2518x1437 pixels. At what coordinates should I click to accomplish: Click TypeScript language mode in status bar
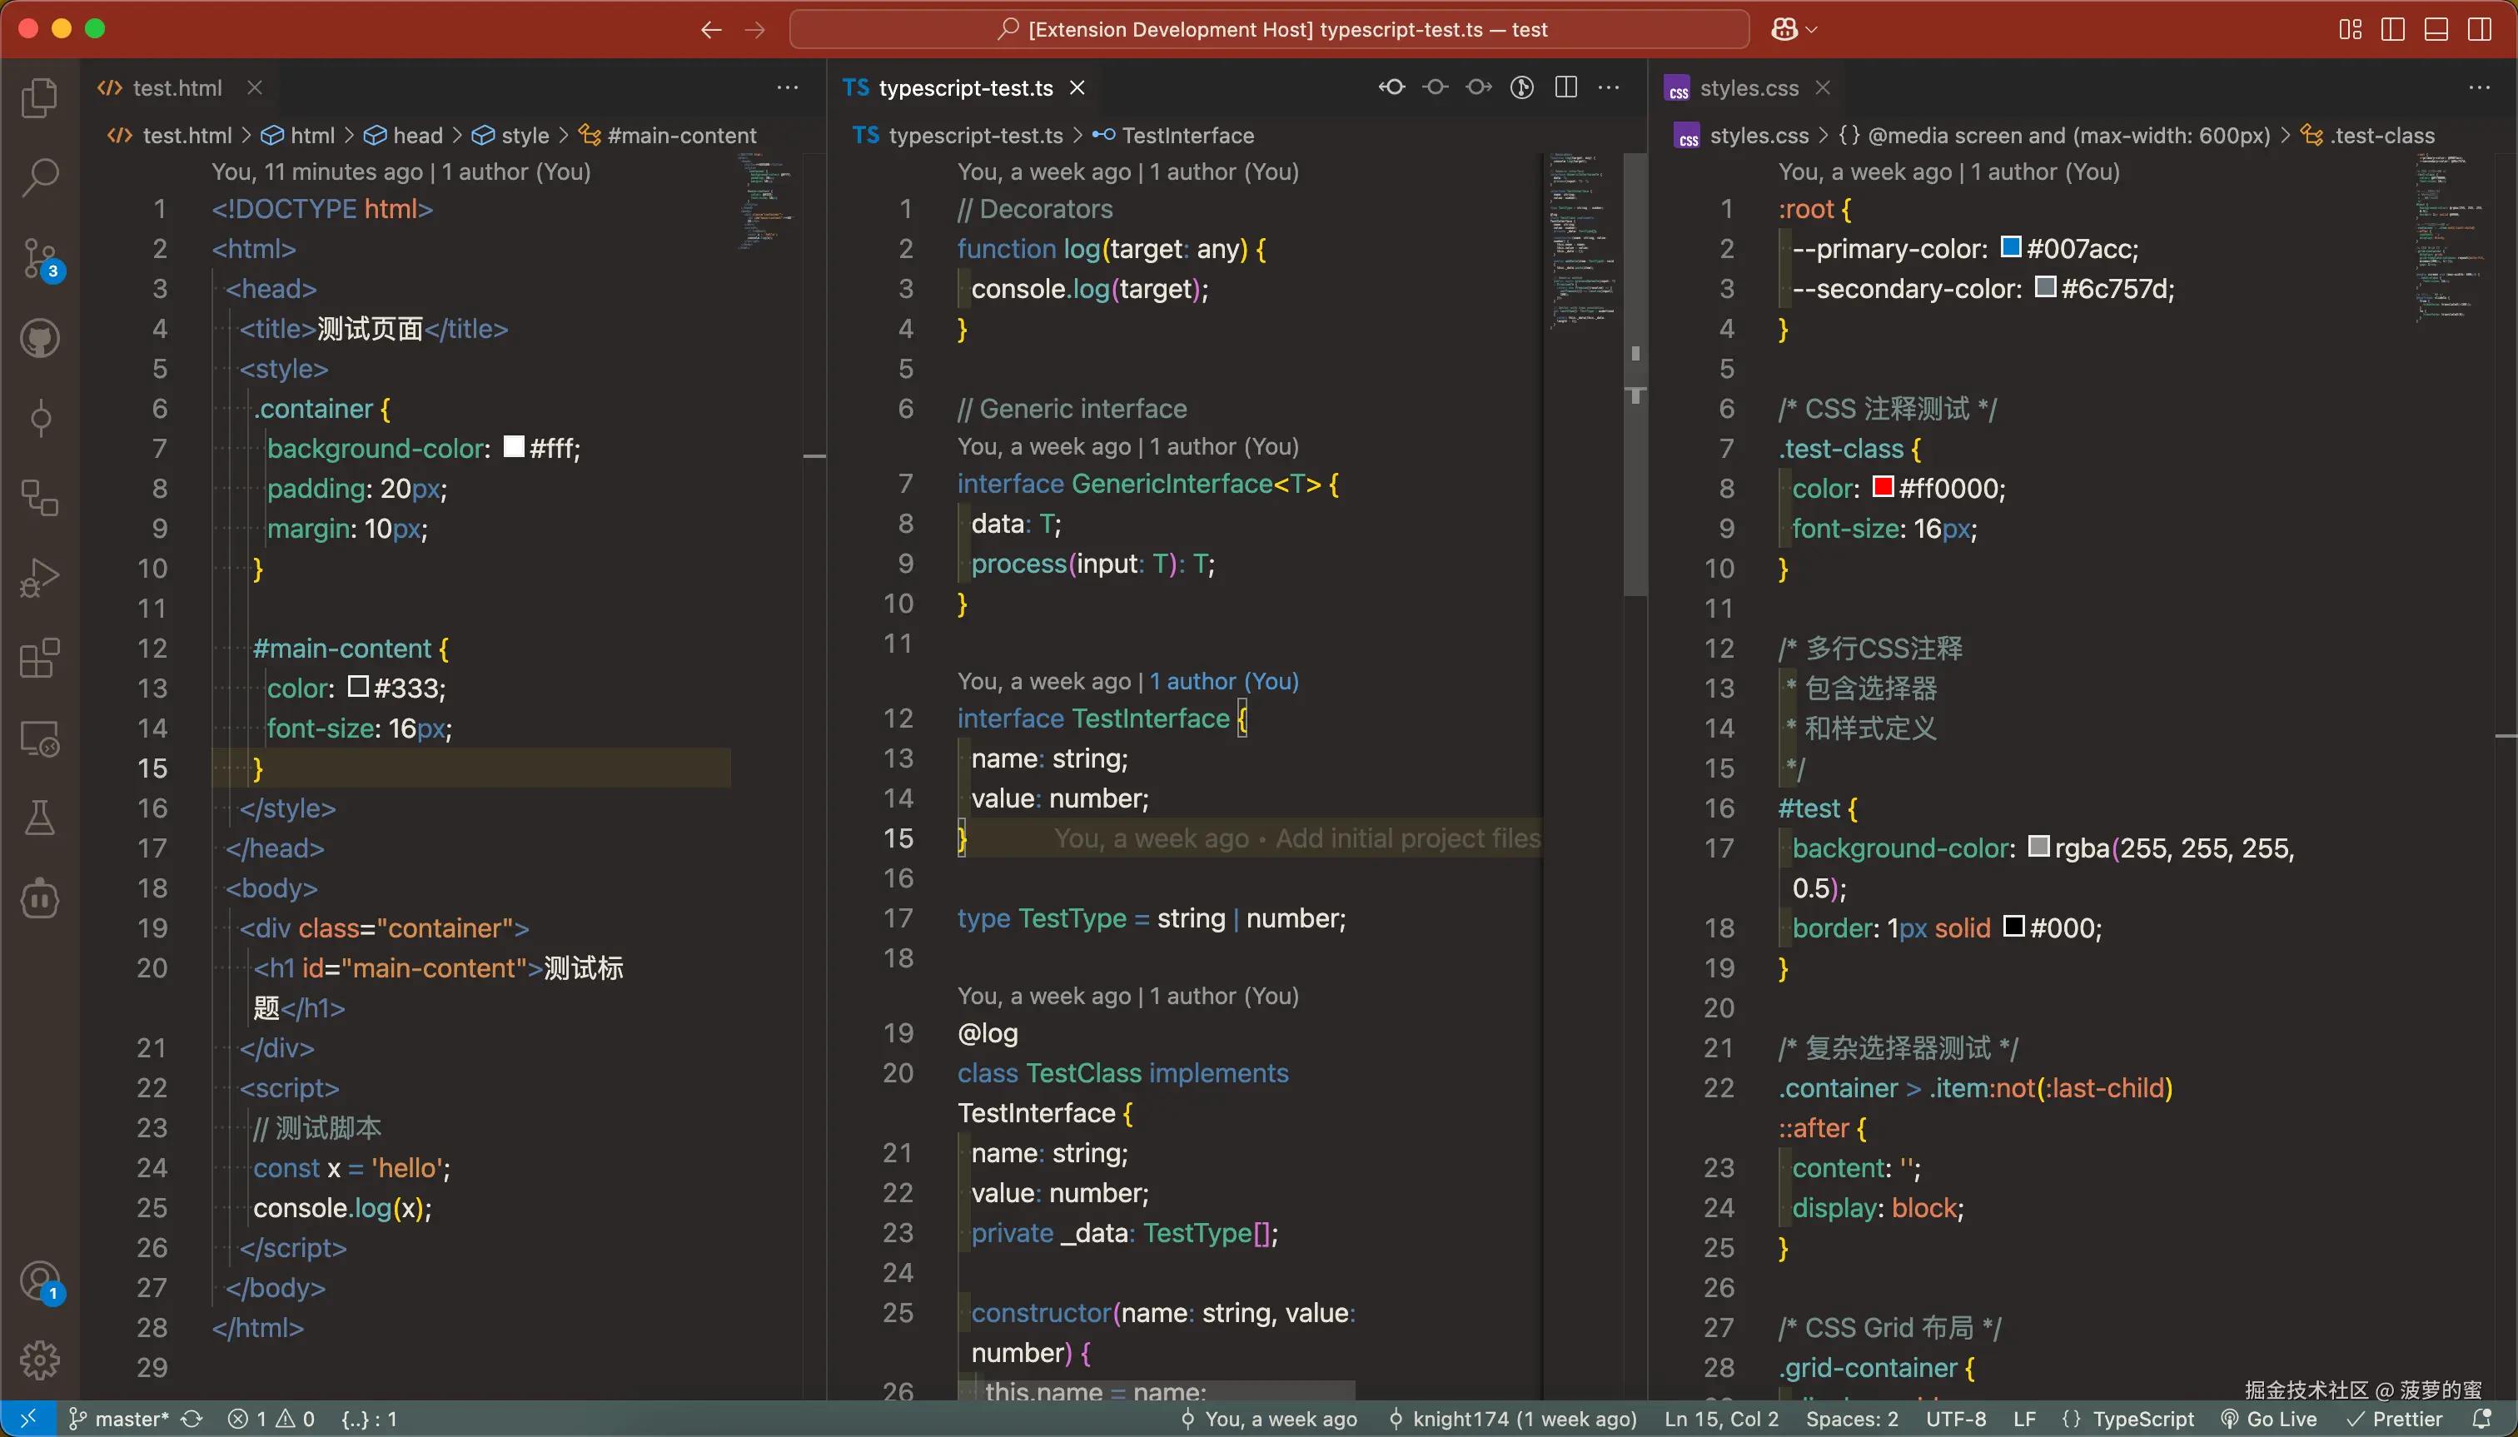(x=2143, y=1418)
